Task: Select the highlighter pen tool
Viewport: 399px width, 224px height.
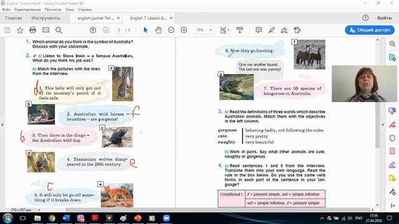Action: pos(272,30)
